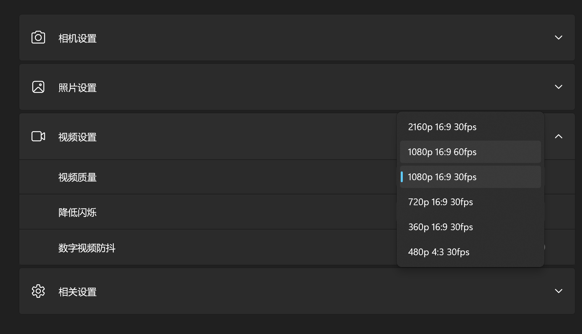Screen dimensions: 582x334
Task: Choose the 360p 16:9 30fps option
Action: coord(470,227)
